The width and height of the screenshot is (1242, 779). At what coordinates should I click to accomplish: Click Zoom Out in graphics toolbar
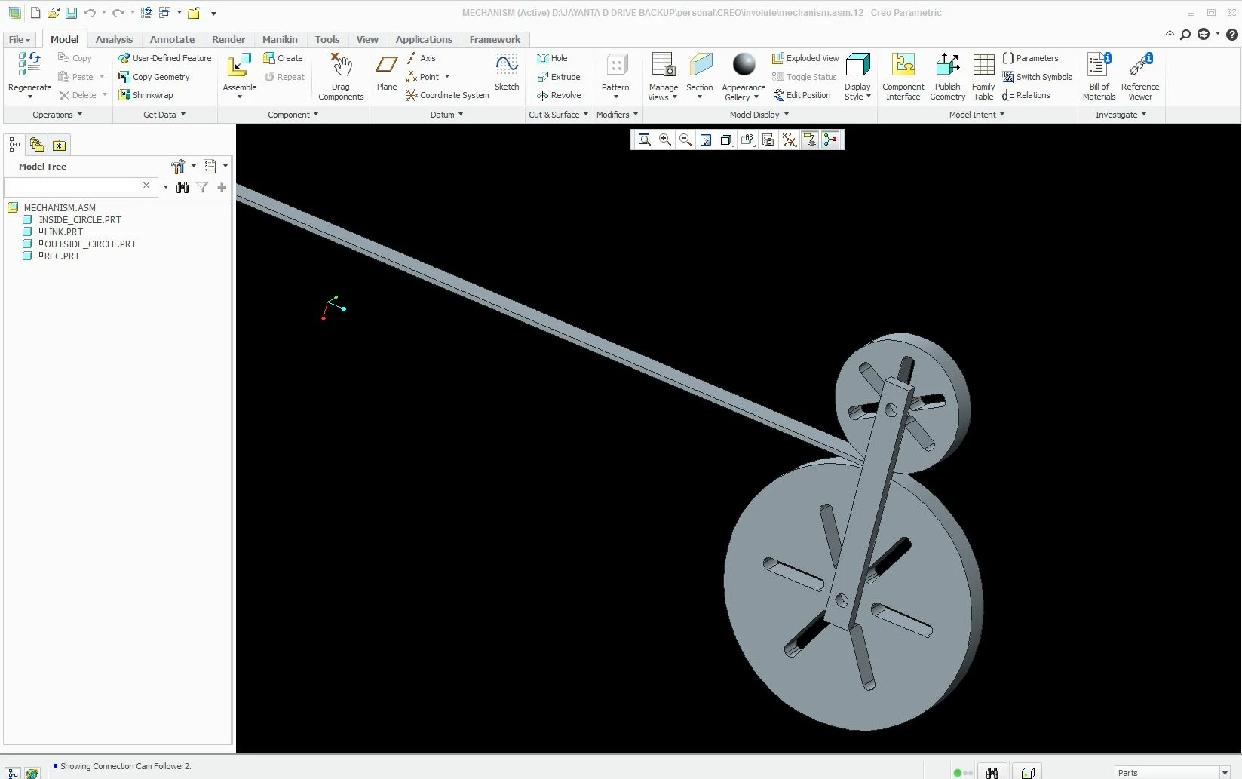click(685, 140)
